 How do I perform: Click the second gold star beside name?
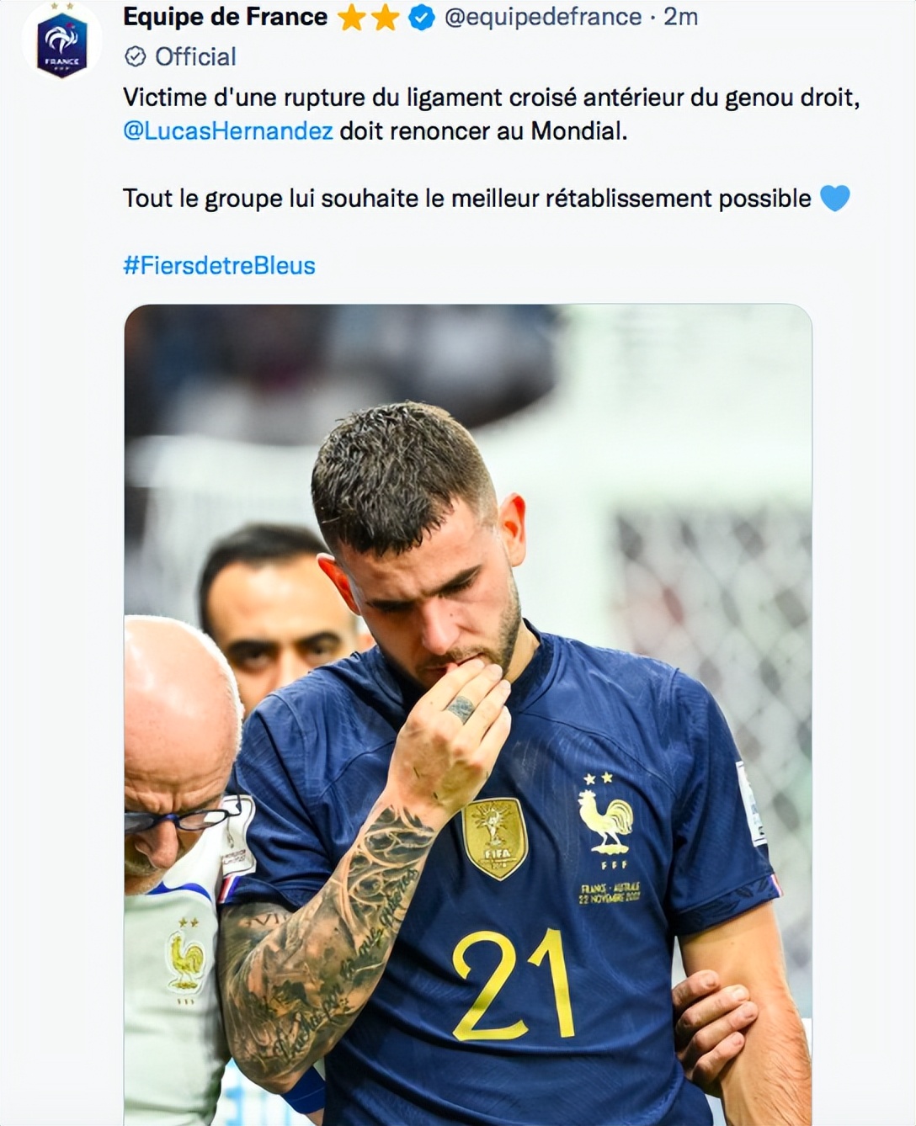pos(385,18)
